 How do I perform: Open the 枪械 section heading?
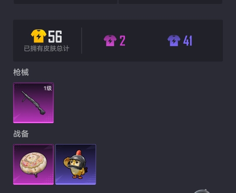21,72
